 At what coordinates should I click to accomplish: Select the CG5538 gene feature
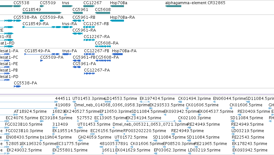tap(17, 6)
